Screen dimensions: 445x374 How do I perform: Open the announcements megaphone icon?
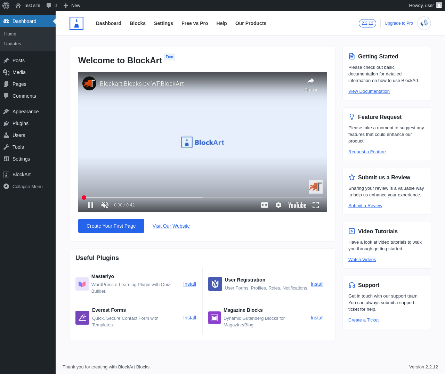point(424,23)
